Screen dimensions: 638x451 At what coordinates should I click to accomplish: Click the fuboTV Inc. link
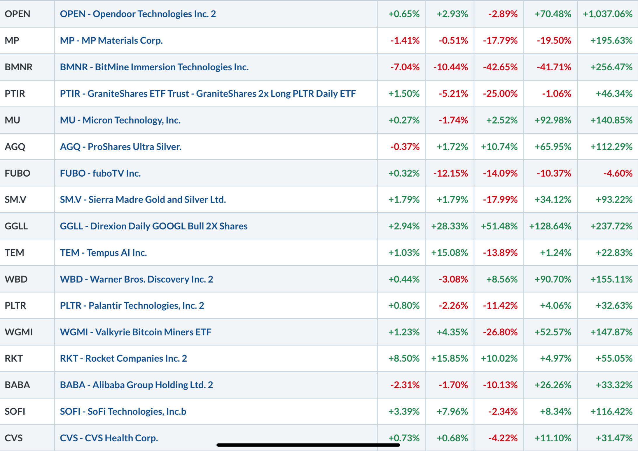pyautogui.click(x=100, y=173)
